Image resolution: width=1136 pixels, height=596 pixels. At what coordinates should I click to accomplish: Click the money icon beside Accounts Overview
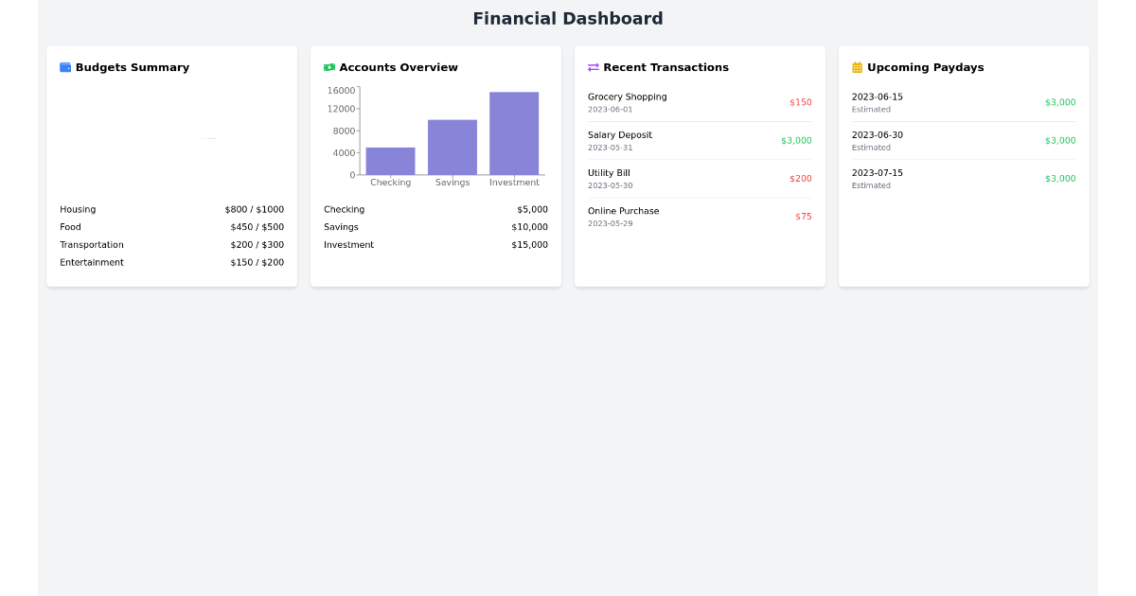(328, 66)
